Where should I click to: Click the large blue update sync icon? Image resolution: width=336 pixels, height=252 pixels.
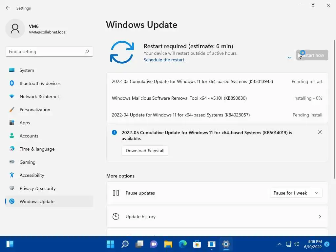point(122,52)
